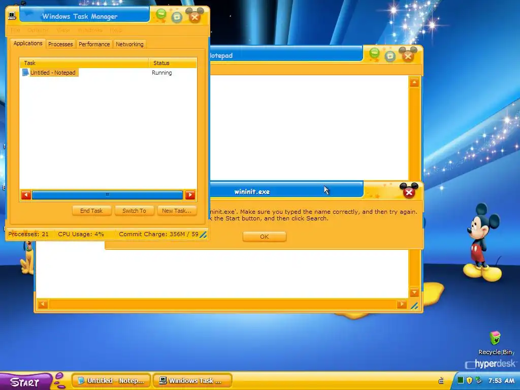
Task: Open the green CPU usage tray icon
Action: tap(460, 380)
